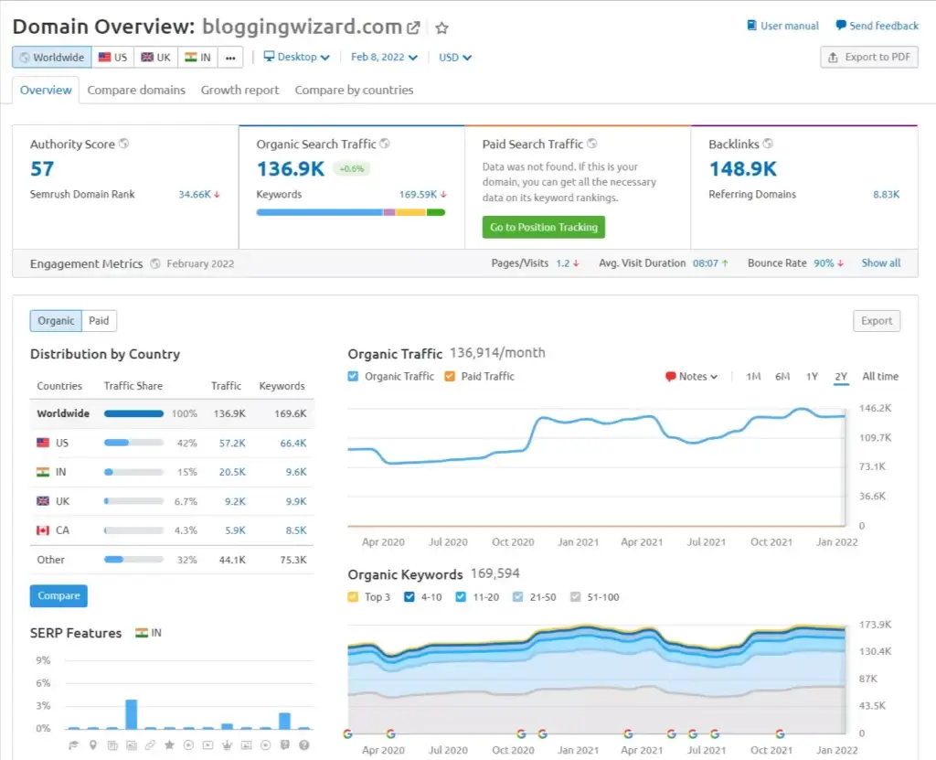The height and width of the screenshot is (760, 936).
Task: Toggle the 11-20 keywords checkbox
Action: (461, 597)
